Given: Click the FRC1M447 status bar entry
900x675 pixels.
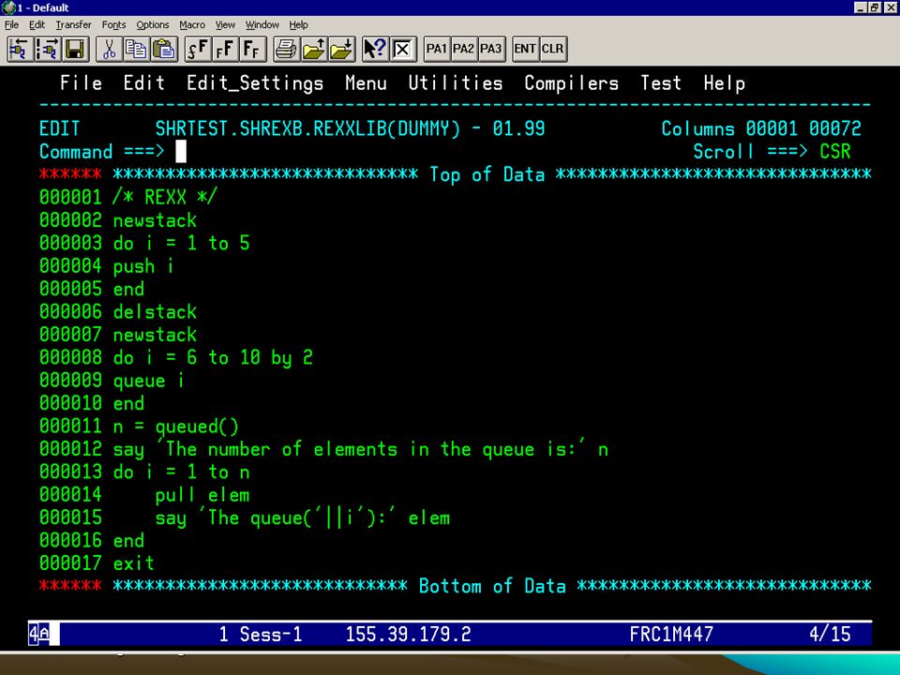Looking at the screenshot, I should (671, 635).
